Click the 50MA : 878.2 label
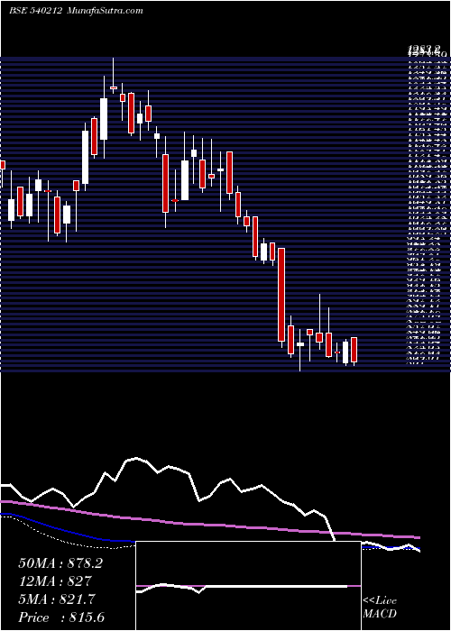Viewport: 451px width, 631px height. [x=60, y=563]
